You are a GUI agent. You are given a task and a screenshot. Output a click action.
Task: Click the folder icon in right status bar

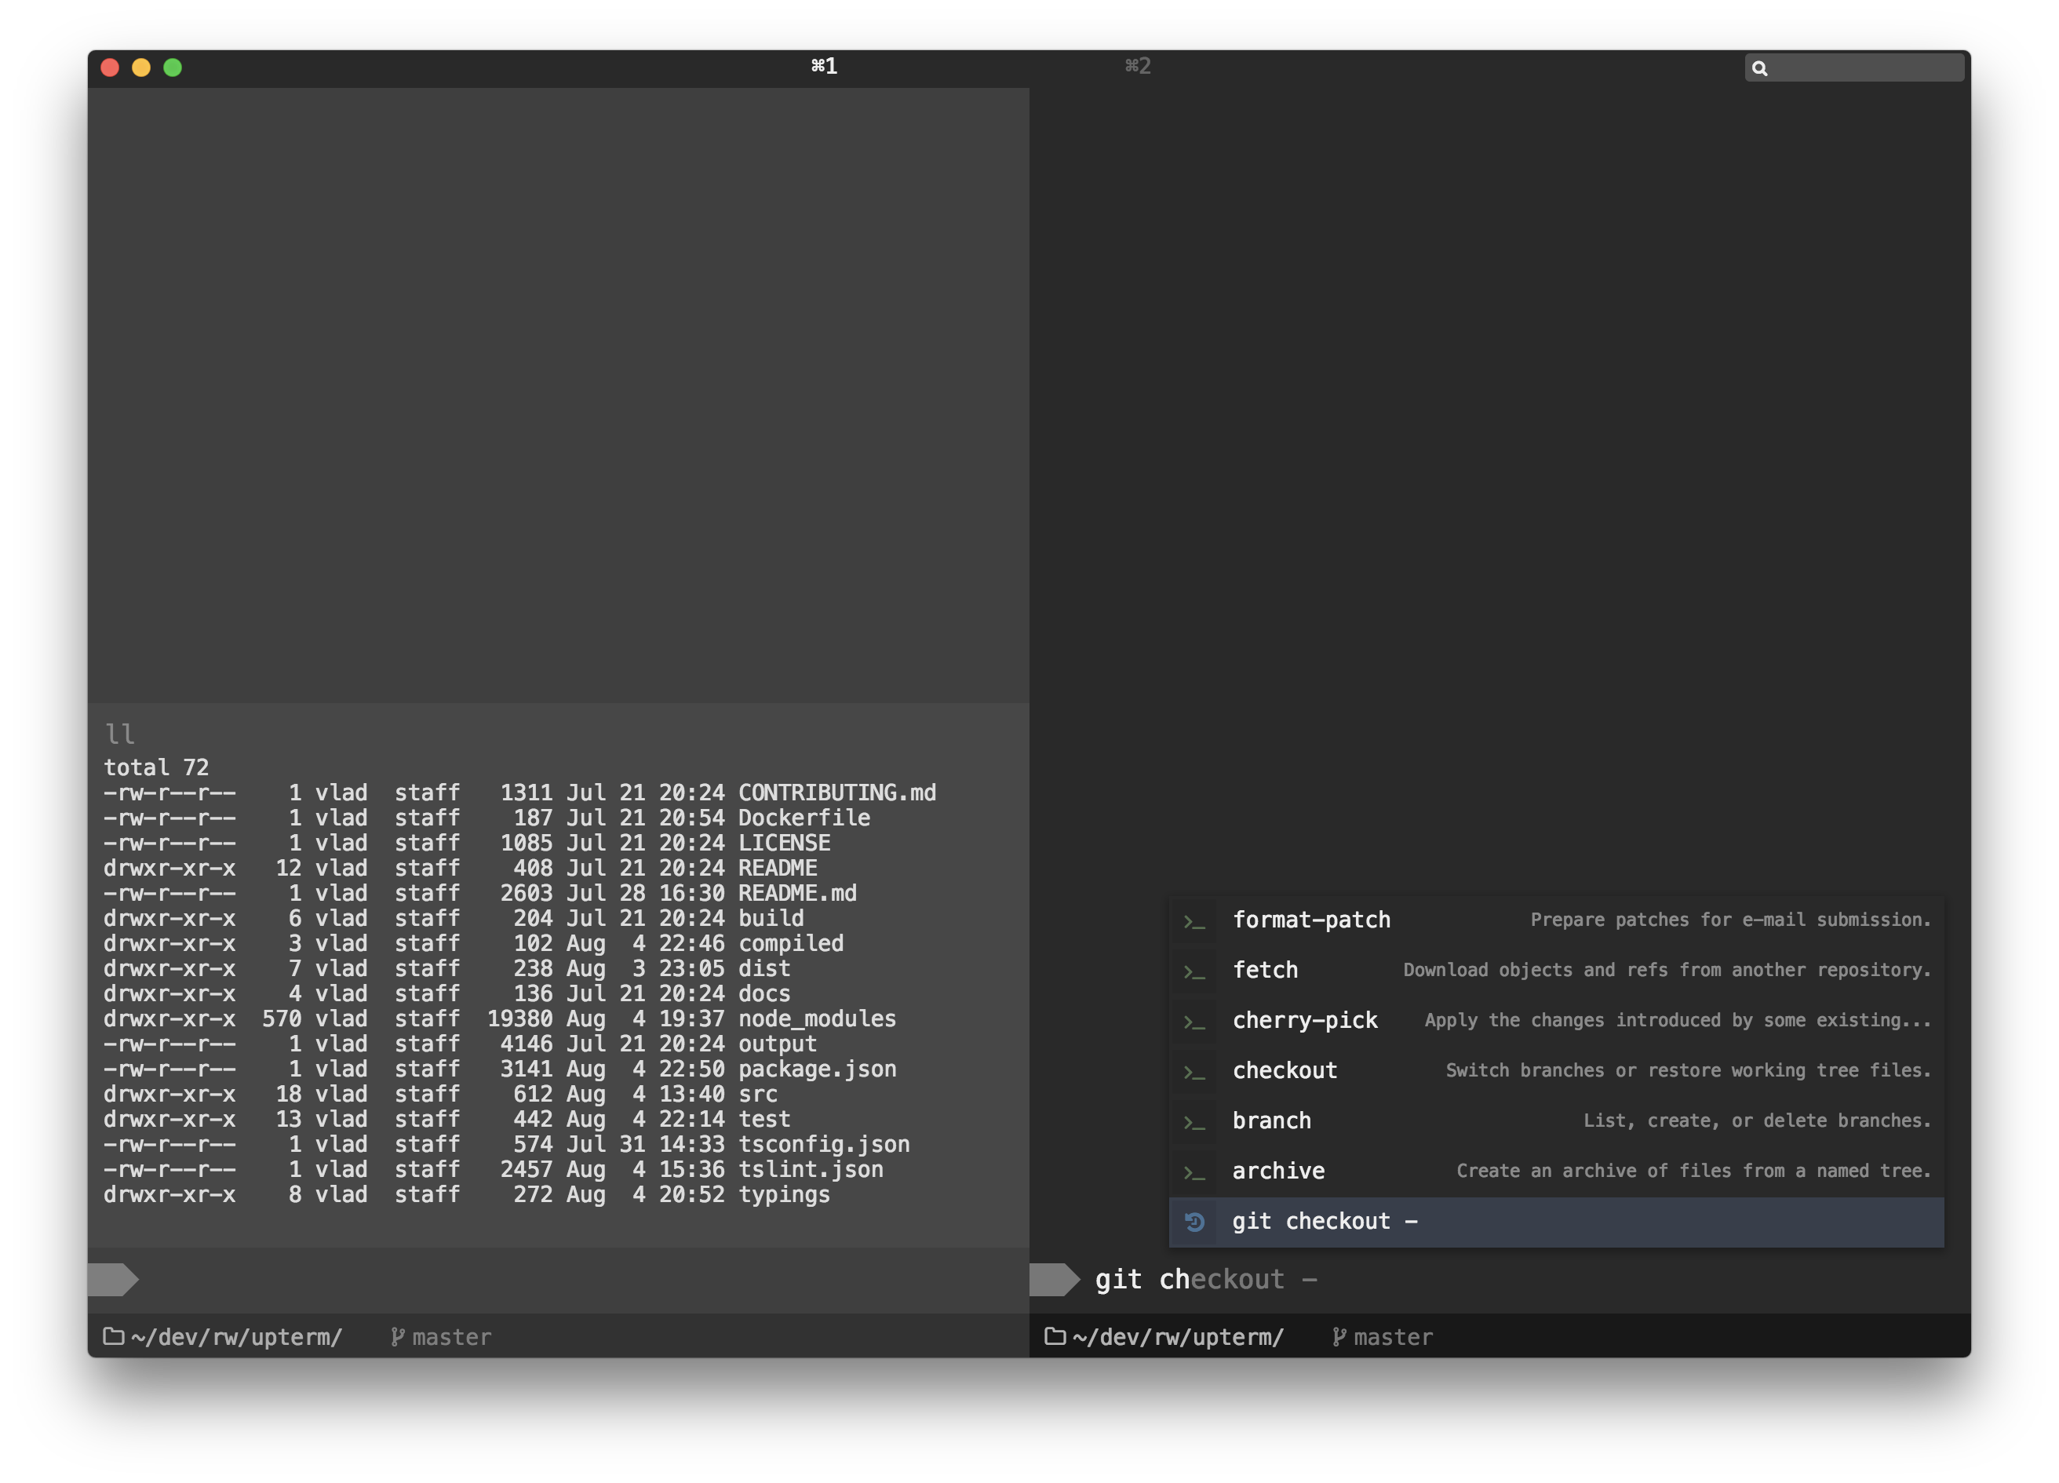(1055, 1336)
